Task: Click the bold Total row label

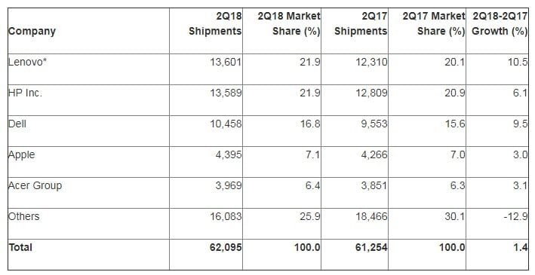Action: point(20,247)
